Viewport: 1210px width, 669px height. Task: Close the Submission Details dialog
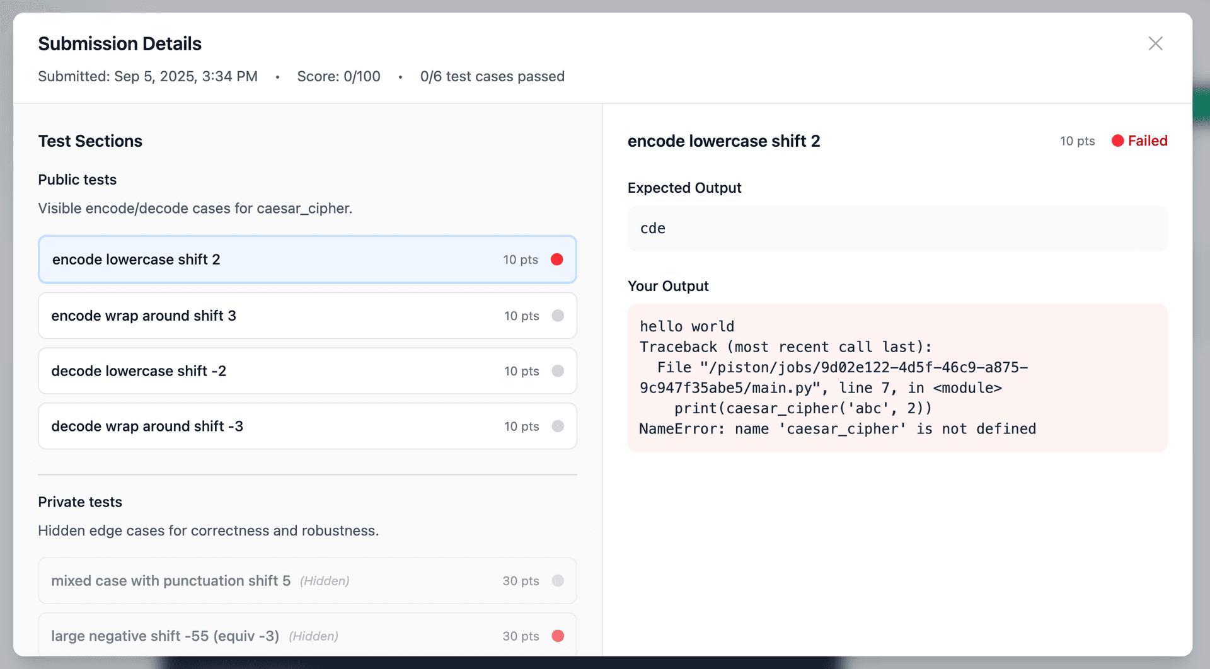point(1155,43)
